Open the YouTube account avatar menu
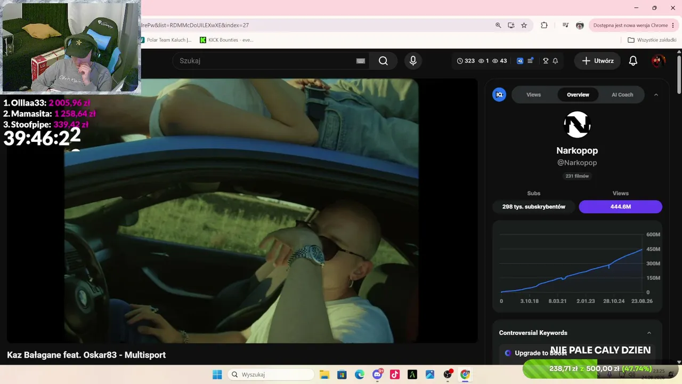The height and width of the screenshot is (384, 682). (x=658, y=61)
